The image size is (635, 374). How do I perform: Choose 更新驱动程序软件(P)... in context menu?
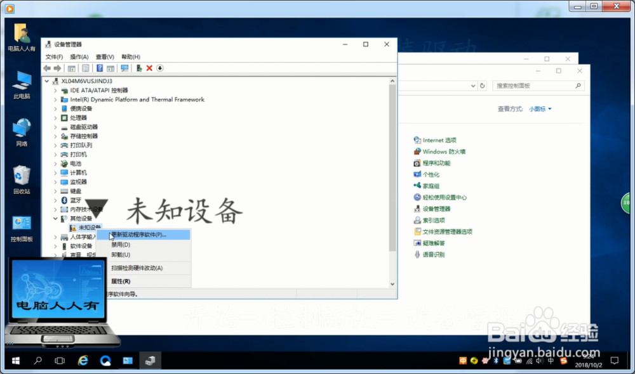(144, 235)
